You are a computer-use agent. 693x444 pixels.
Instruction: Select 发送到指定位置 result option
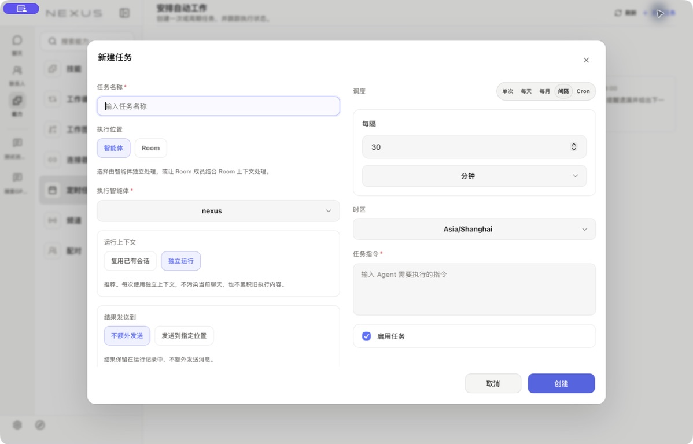[184, 336]
